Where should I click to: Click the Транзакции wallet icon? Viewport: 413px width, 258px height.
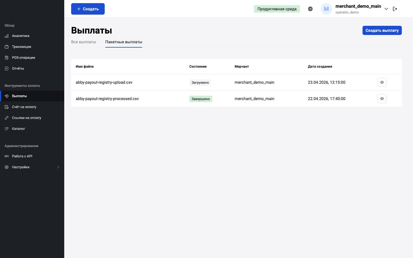tap(7, 47)
